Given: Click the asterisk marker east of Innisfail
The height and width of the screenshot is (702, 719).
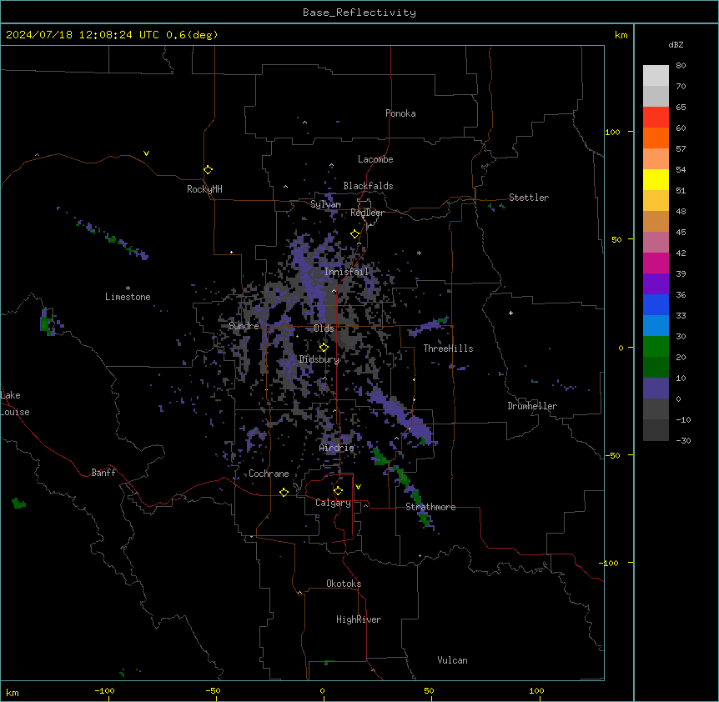Looking at the screenshot, I should point(419,253).
